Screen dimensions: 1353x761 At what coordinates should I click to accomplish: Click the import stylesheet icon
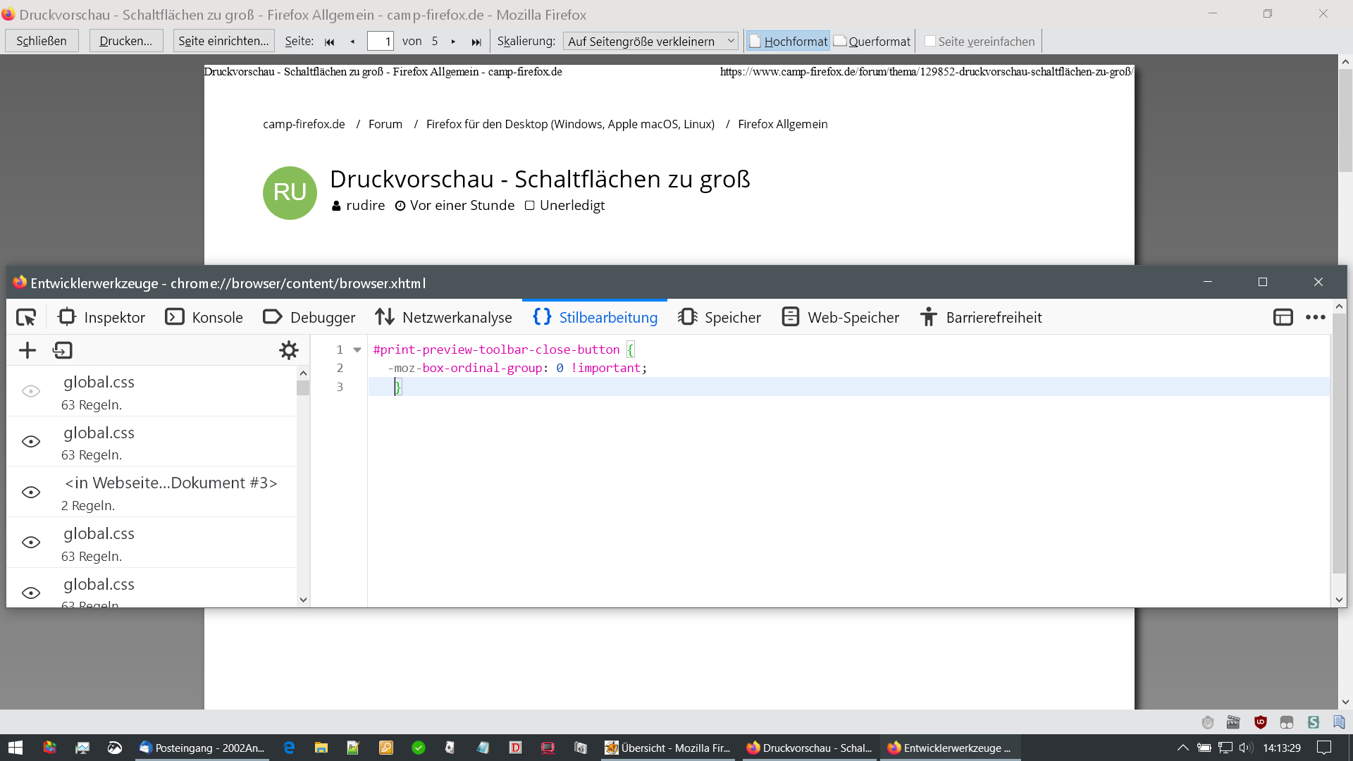click(63, 350)
